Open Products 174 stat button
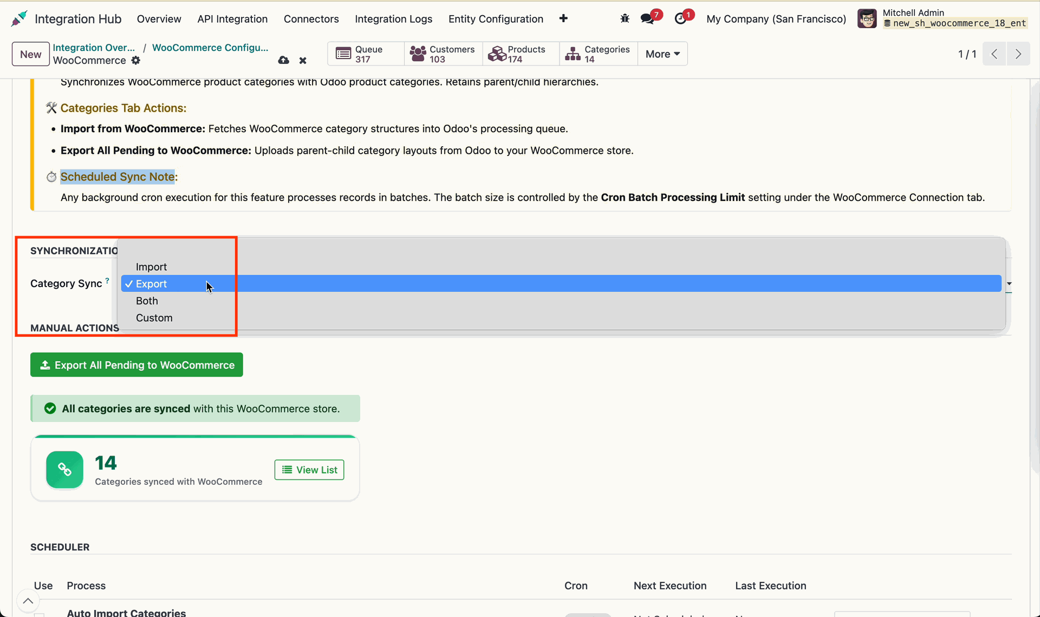 pos(521,54)
